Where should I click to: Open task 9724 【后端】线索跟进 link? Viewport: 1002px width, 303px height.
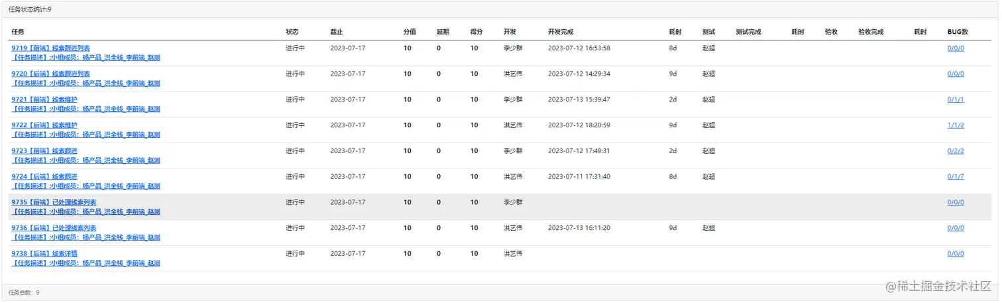(x=44, y=177)
